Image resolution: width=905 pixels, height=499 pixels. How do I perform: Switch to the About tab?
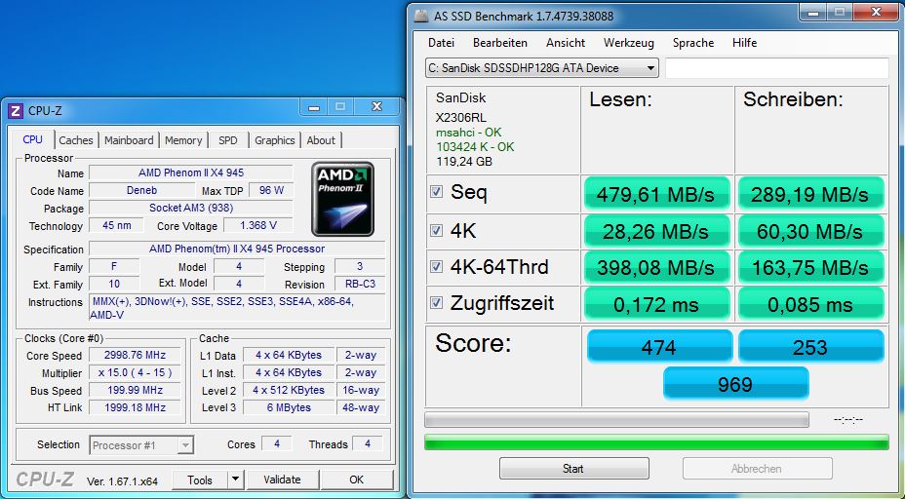(x=321, y=140)
